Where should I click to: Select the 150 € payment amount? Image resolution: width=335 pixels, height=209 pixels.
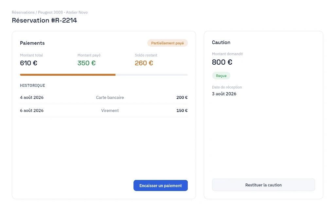point(182,110)
